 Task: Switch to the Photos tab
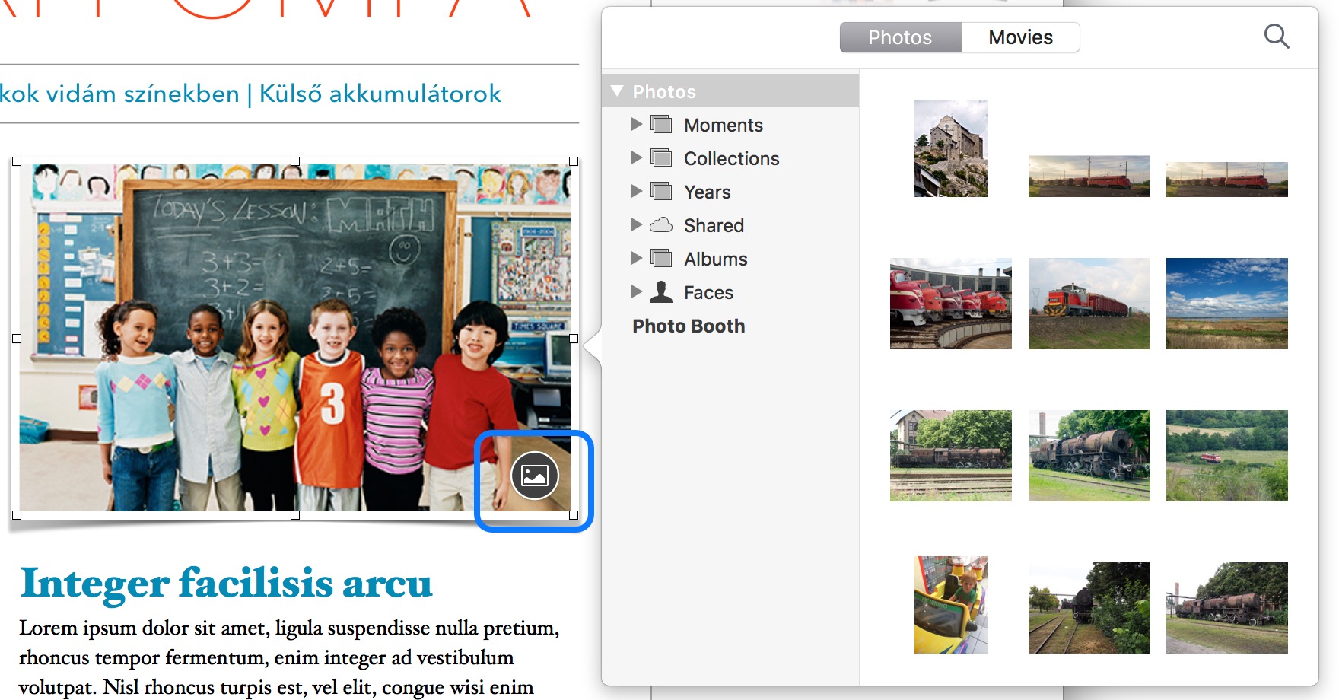pyautogui.click(x=900, y=37)
